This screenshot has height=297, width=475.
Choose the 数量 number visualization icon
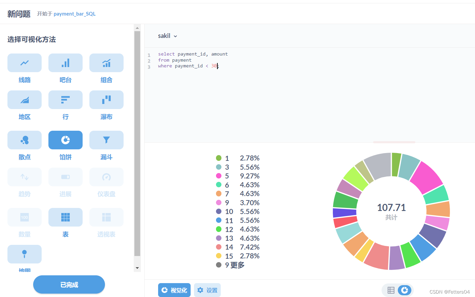24,217
